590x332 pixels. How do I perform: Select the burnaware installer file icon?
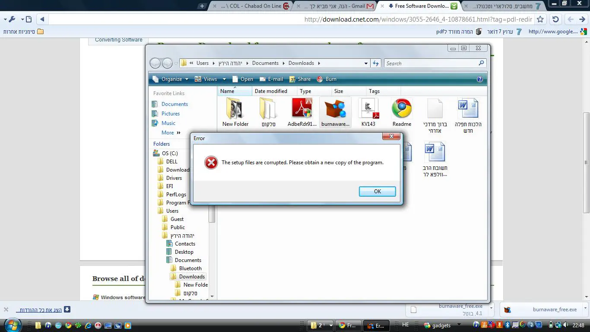click(335, 110)
